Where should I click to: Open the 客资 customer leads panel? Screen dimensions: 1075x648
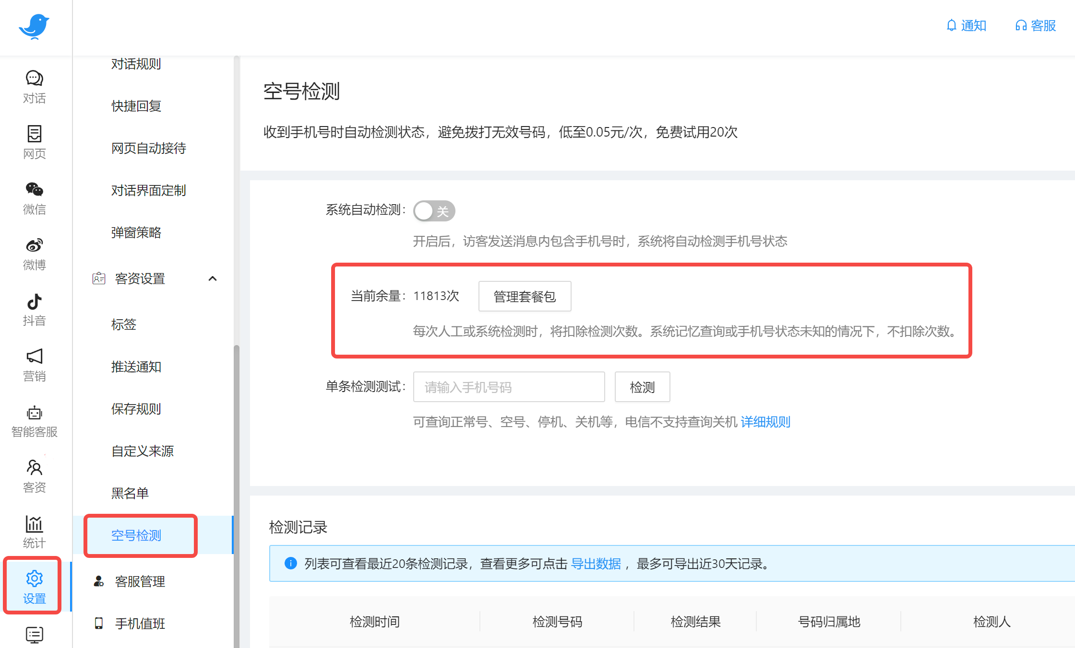pyautogui.click(x=34, y=477)
